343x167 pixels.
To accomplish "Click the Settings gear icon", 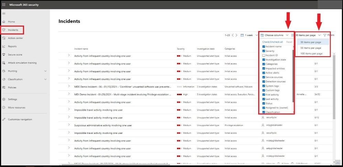I will (4, 99).
